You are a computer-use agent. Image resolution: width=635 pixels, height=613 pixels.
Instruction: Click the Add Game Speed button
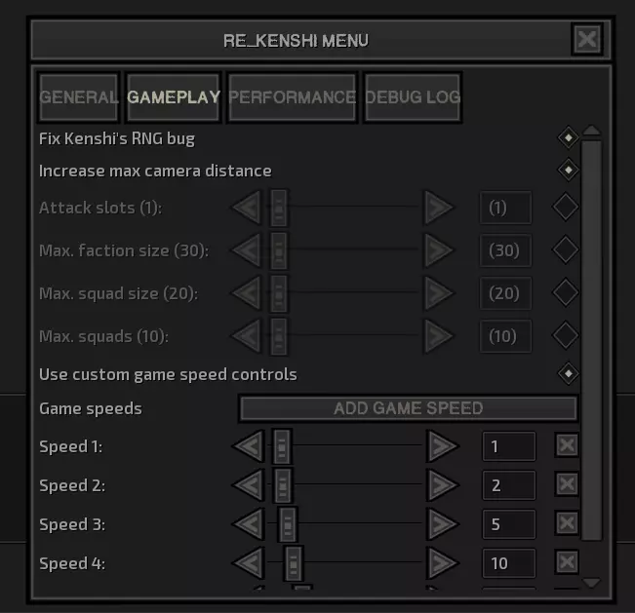[x=408, y=408]
